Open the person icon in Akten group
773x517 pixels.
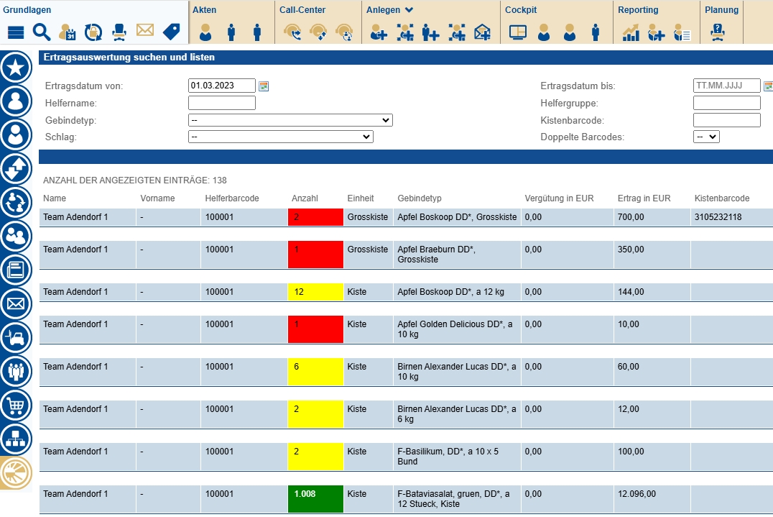point(205,32)
